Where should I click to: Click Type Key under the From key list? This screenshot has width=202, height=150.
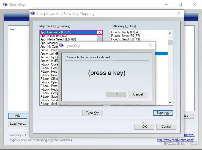click(x=92, y=113)
